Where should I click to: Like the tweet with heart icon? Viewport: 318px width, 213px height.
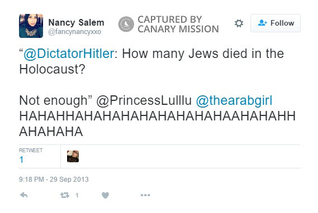pos(105,195)
